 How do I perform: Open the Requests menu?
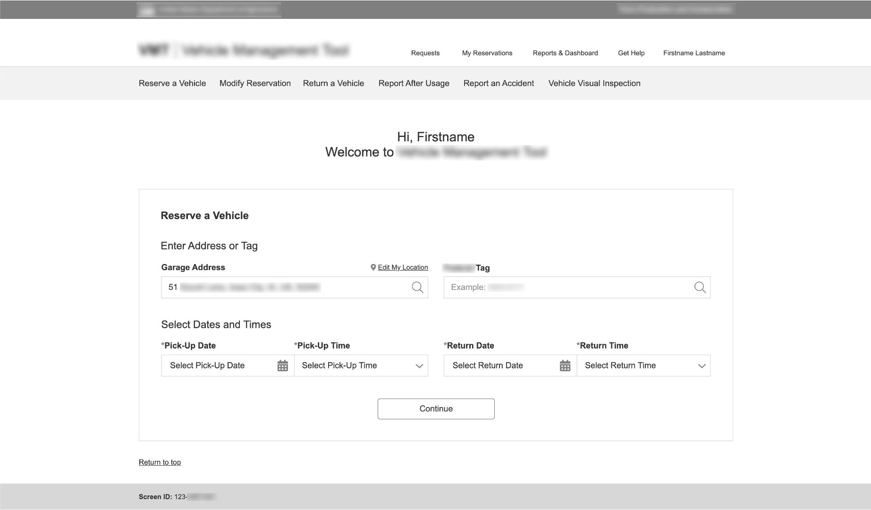424,53
